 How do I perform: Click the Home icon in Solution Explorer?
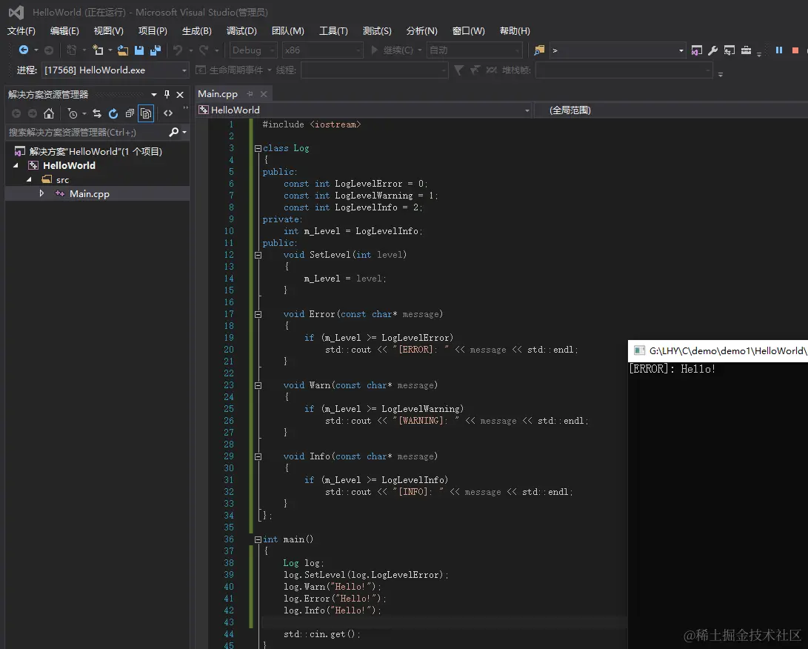coord(49,113)
